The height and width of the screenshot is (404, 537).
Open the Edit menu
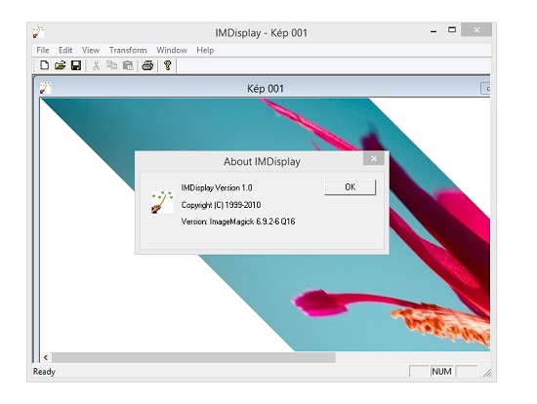pos(65,51)
